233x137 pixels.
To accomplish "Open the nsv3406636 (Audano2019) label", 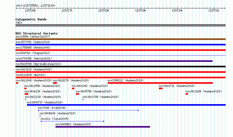I will [x=58, y=113].
